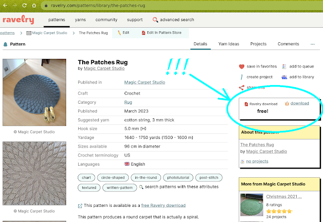Click Magic Carpet Studio breadcrumb
Image resolution: width=323 pixels, height=222 pixels.
49,33
